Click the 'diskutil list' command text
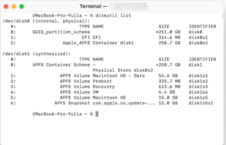The image size is (226, 145). click(113, 15)
